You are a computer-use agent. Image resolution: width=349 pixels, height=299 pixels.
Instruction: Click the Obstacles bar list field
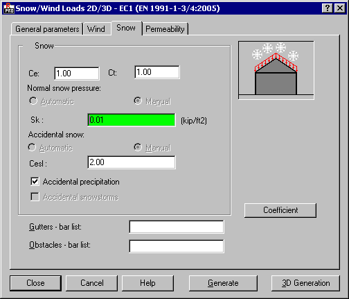(x=177, y=246)
